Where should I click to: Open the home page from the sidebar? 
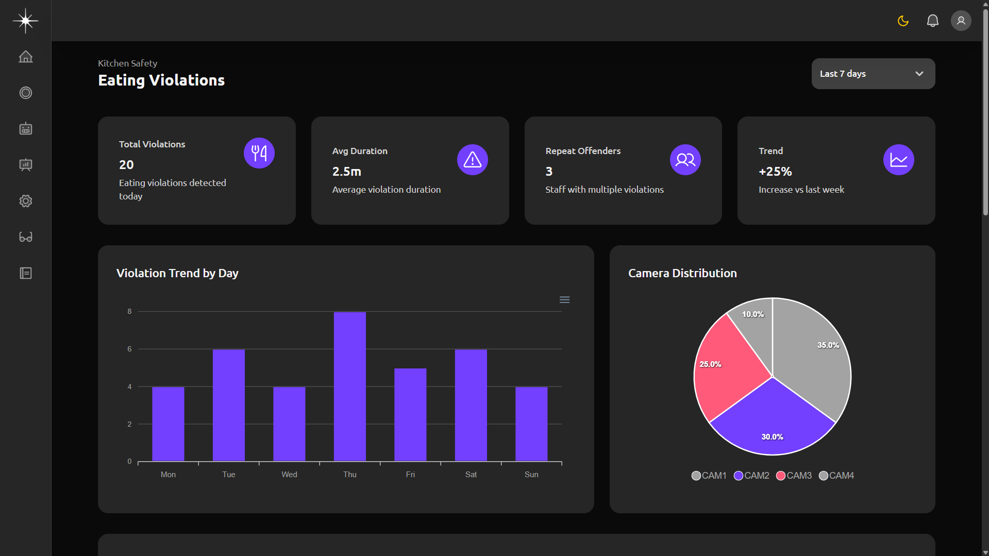(x=25, y=57)
